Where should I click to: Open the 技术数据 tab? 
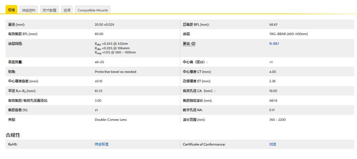click(x=50, y=10)
